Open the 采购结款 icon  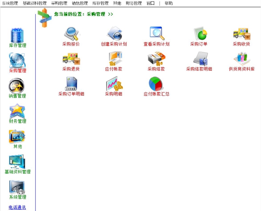point(157,58)
